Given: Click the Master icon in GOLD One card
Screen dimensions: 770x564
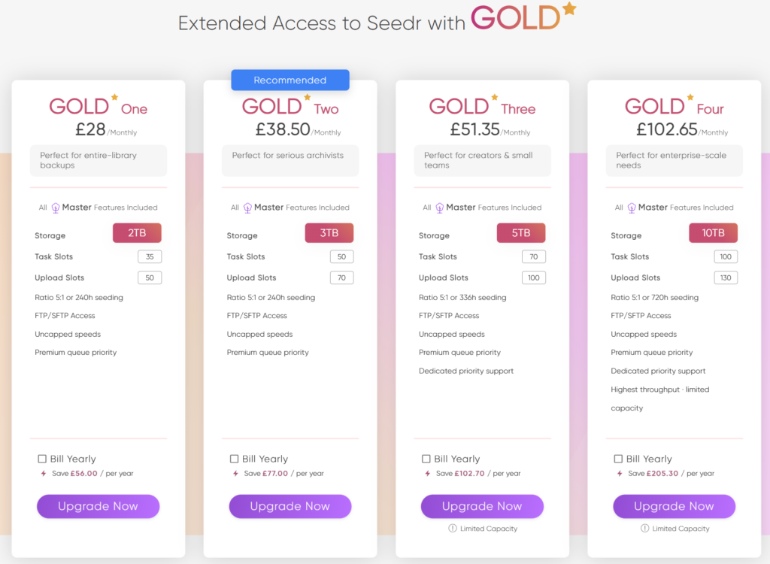Looking at the screenshot, I should pyautogui.click(x=56, y=208).
